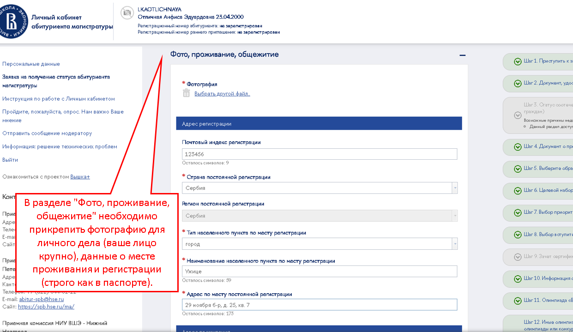The width and height of the screenshot is (573, 332).
Task: Open Персональные данные in sidebar
Action: 31,64
